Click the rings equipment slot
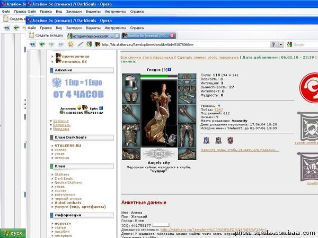The image size is (318, 238). click(187, 88)
